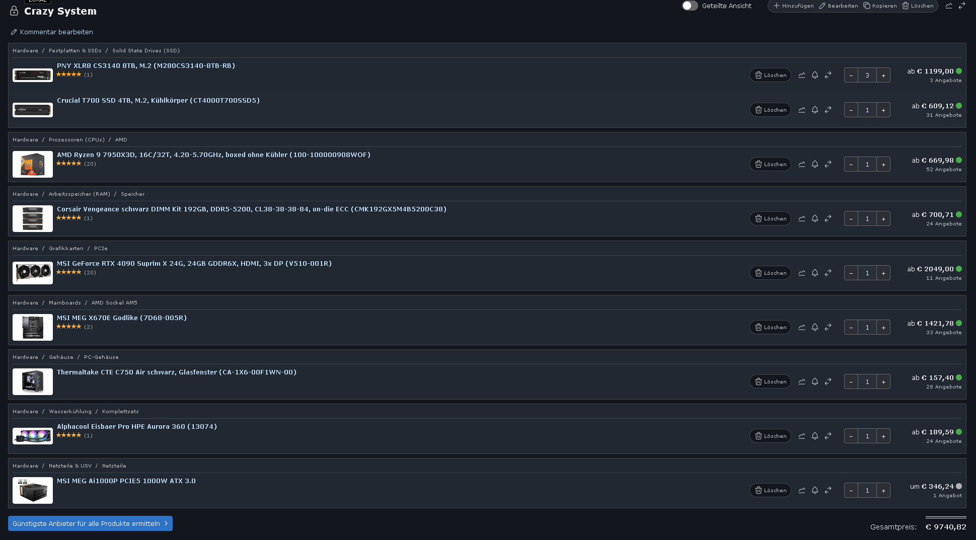Click quantity field of PNY XLR8 CS3140

(867, 75)
